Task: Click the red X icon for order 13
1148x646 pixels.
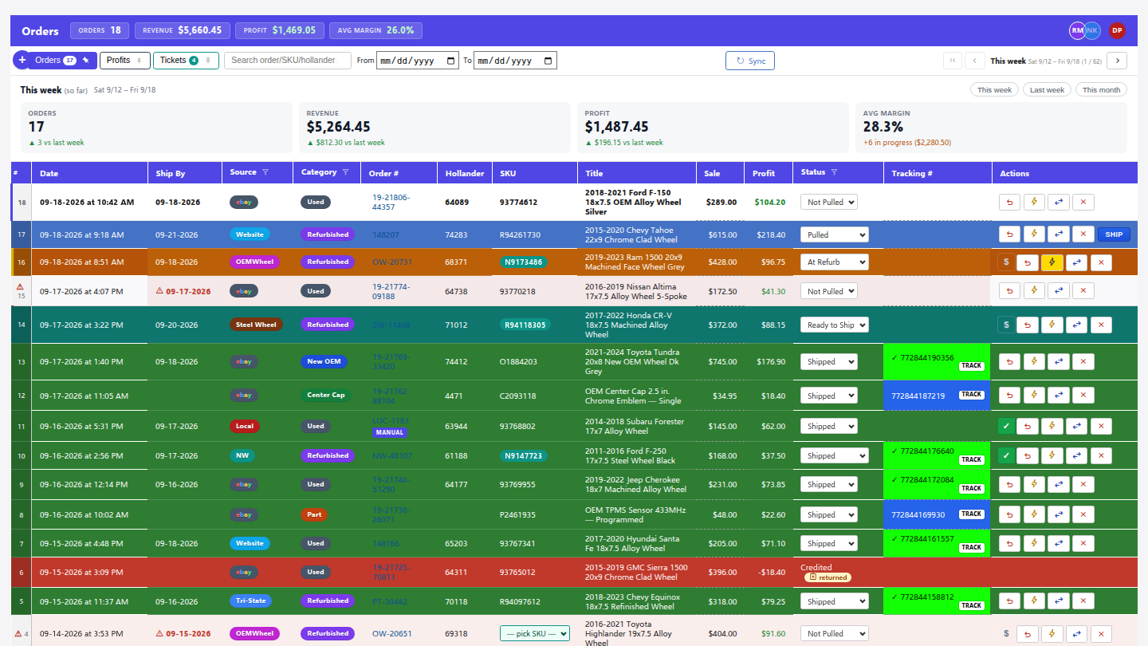Action: (x=1083, y=362)
